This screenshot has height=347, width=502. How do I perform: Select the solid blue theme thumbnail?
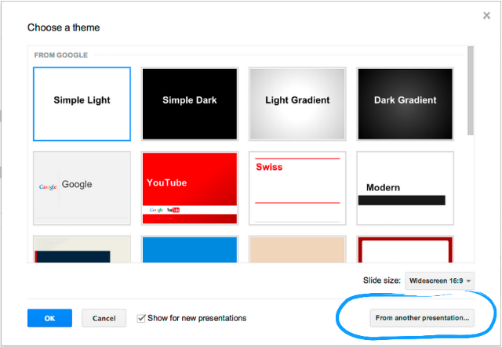coord(190,249)
